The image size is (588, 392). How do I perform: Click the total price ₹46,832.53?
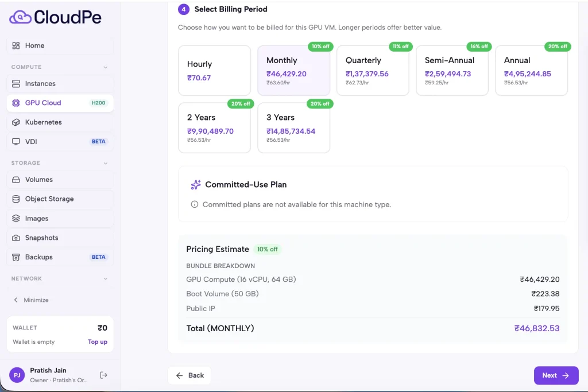point(537,328)
